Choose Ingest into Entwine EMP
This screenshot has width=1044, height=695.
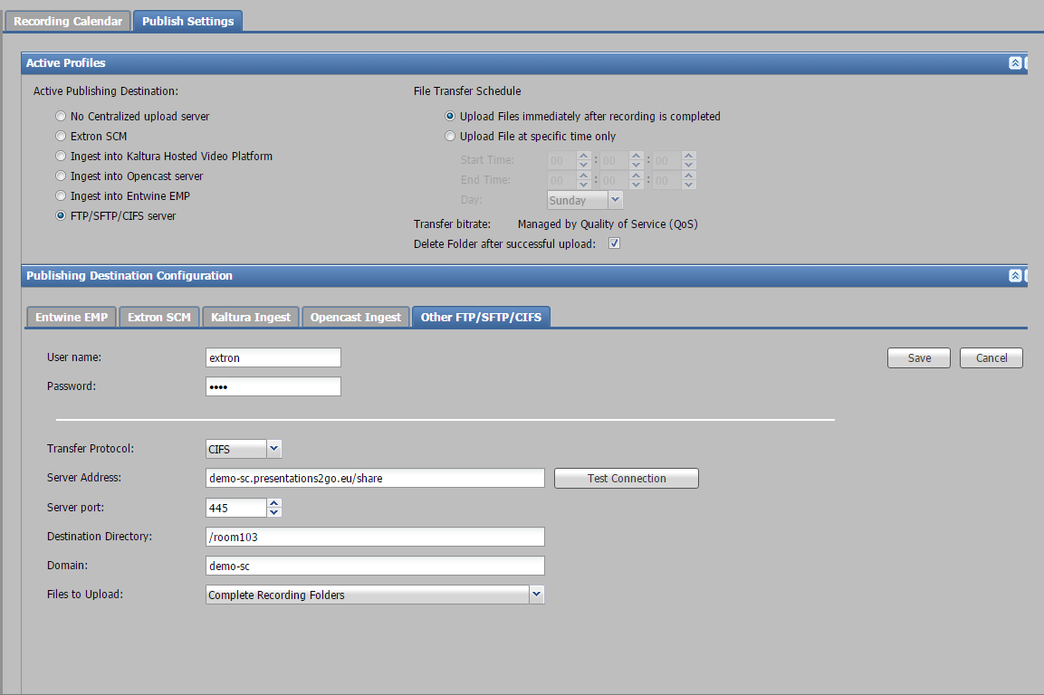(61, 196)
